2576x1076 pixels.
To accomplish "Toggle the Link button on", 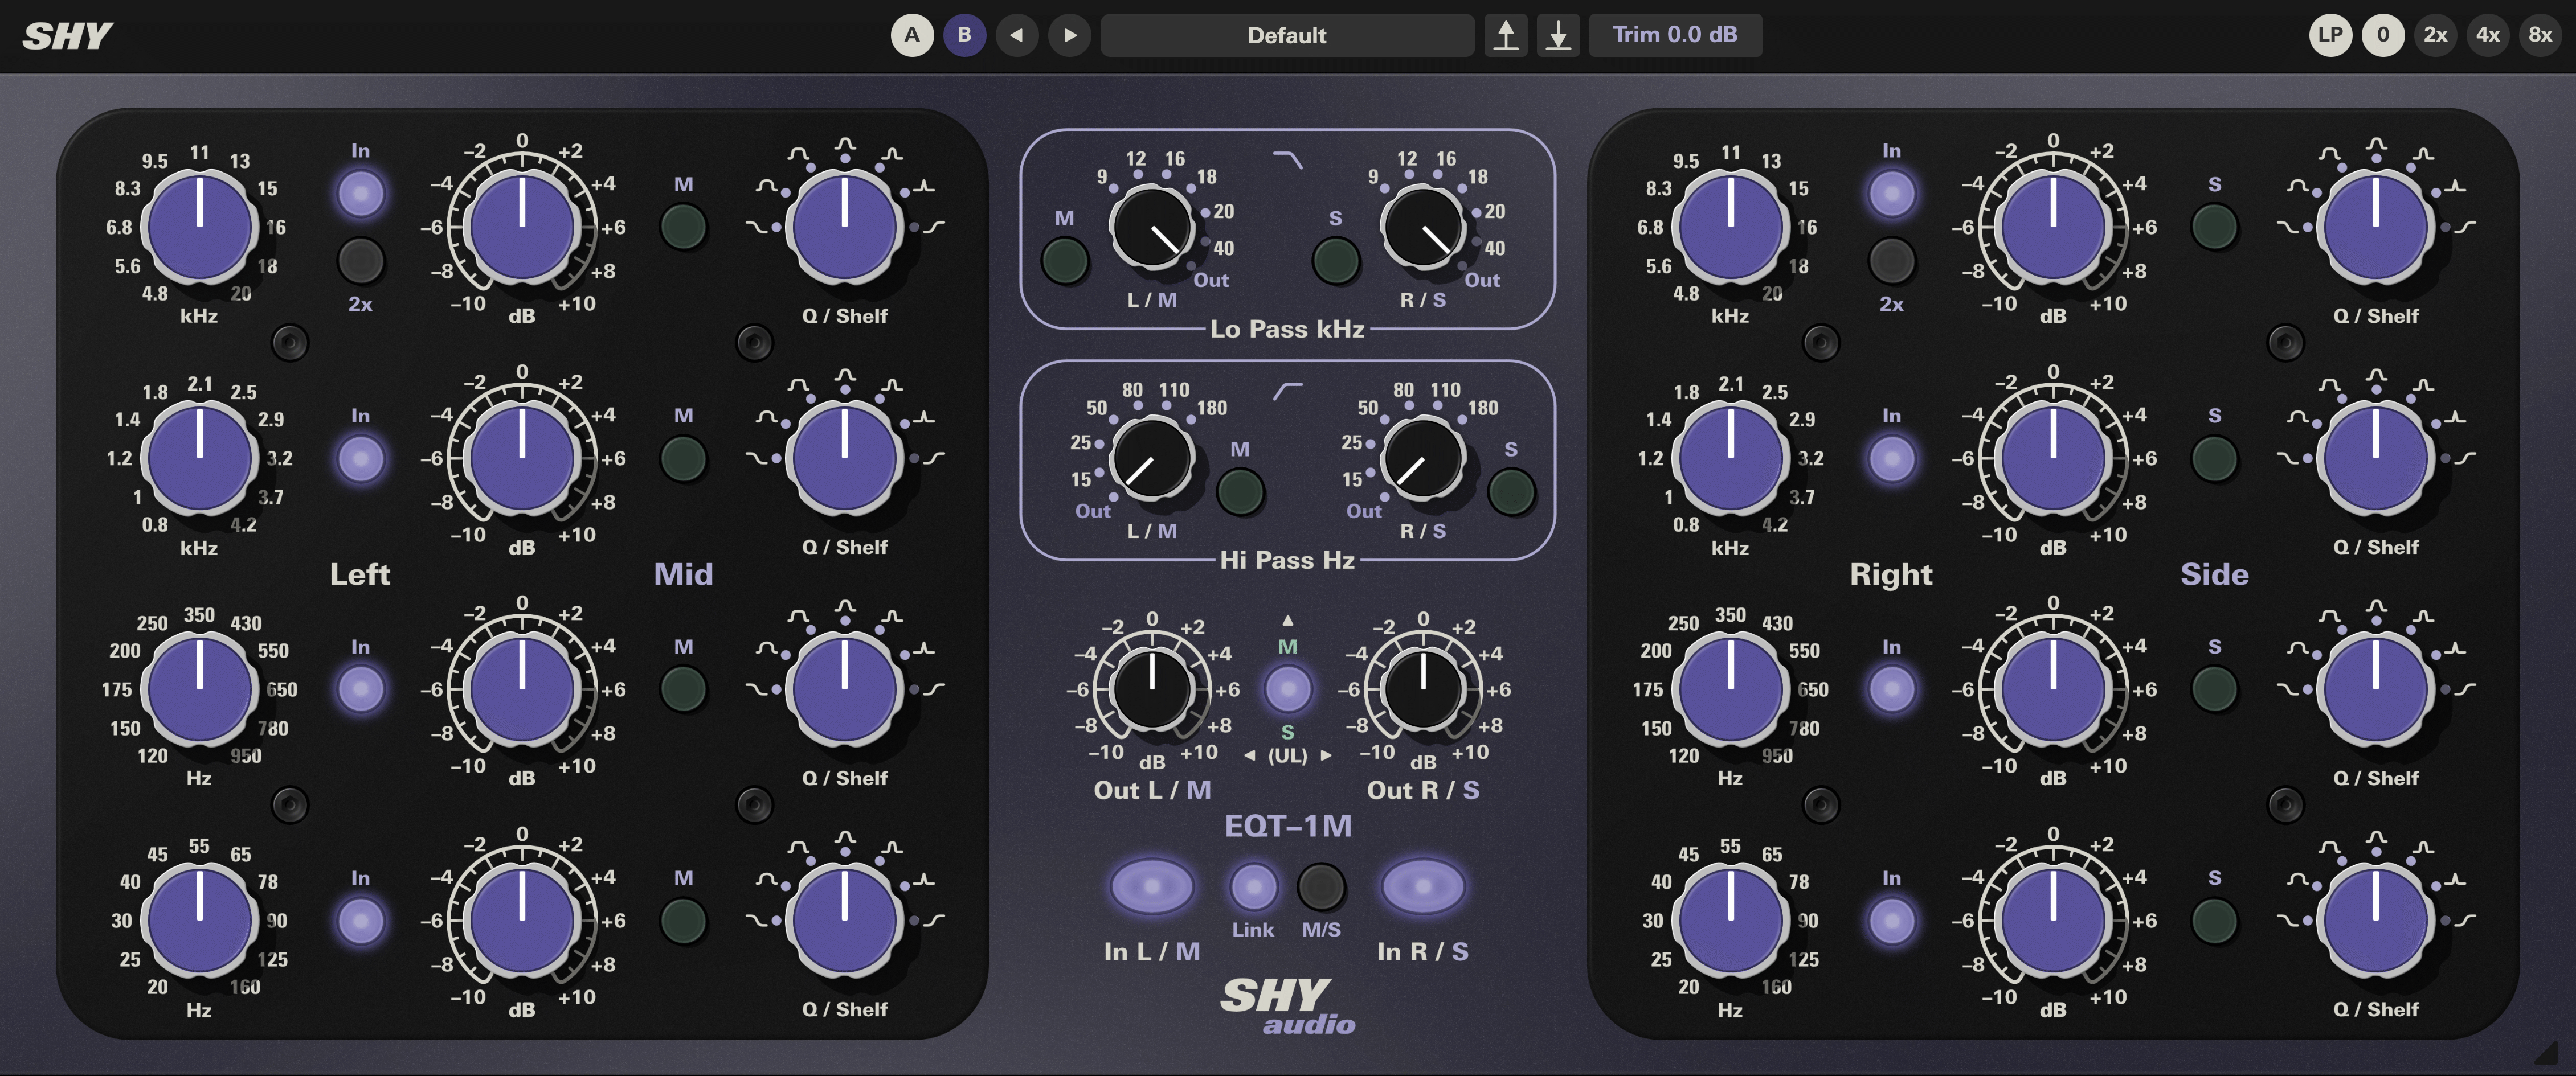I will (x=1253, y=886).
